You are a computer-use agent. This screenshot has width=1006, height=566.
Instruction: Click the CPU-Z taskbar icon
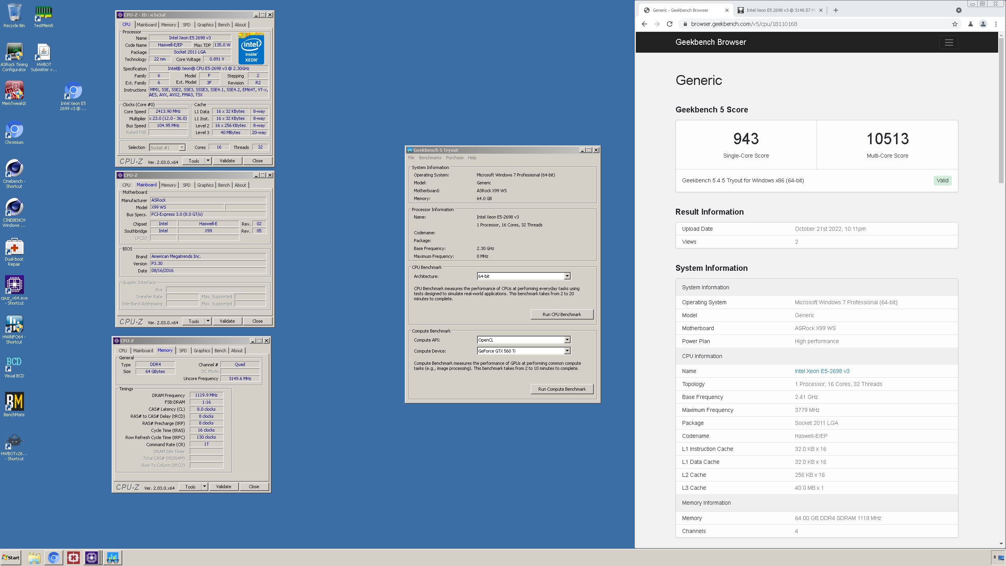92,558
